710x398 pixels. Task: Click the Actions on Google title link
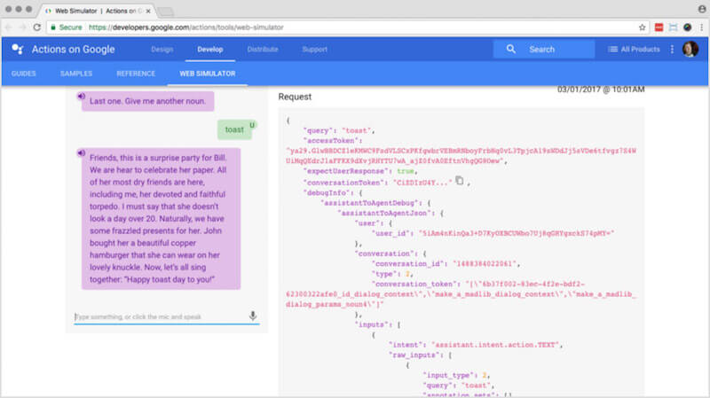[74, 49]
